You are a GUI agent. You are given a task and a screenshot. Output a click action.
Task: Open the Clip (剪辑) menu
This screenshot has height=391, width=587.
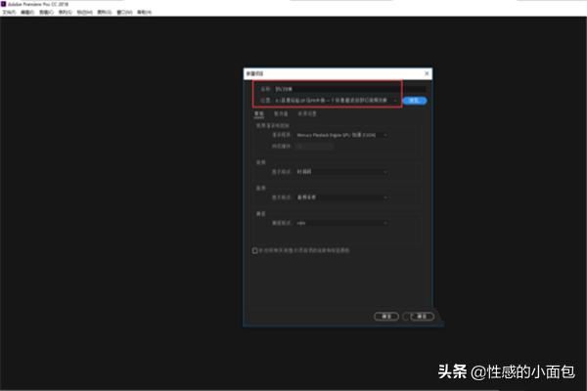tap(46, 13)
